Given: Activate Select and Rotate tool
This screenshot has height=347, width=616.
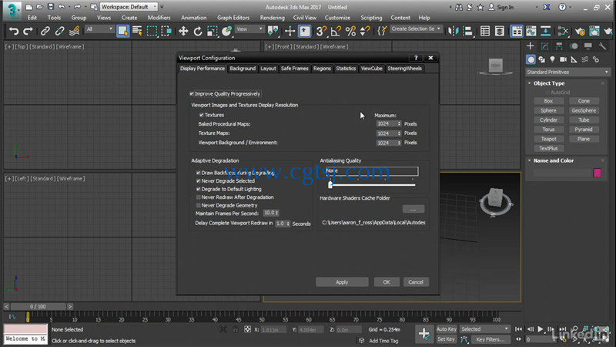Looking at the screenshot, I should click(x=198, y=31).
